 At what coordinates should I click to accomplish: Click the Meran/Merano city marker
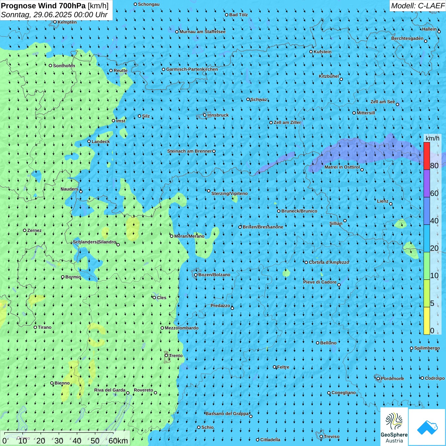[x=171, y=236]
